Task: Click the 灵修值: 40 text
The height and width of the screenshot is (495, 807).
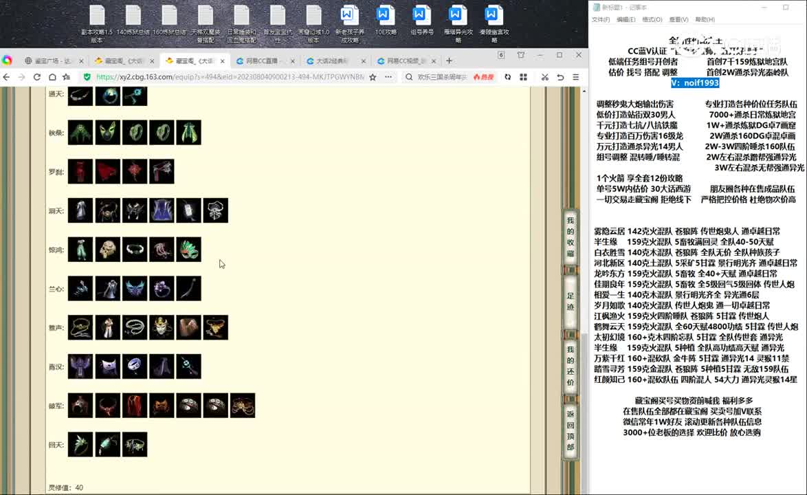Action: (65, 488)
